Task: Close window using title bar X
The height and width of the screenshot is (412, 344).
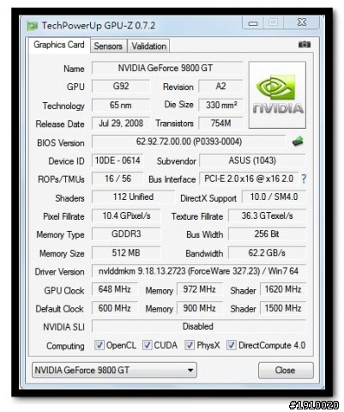Action: coord(301,22)
